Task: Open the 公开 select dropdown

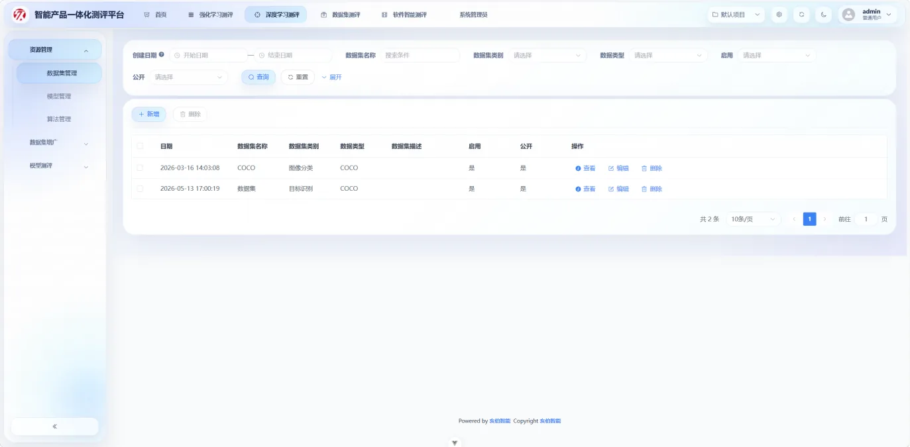Action: pos(188,77)
